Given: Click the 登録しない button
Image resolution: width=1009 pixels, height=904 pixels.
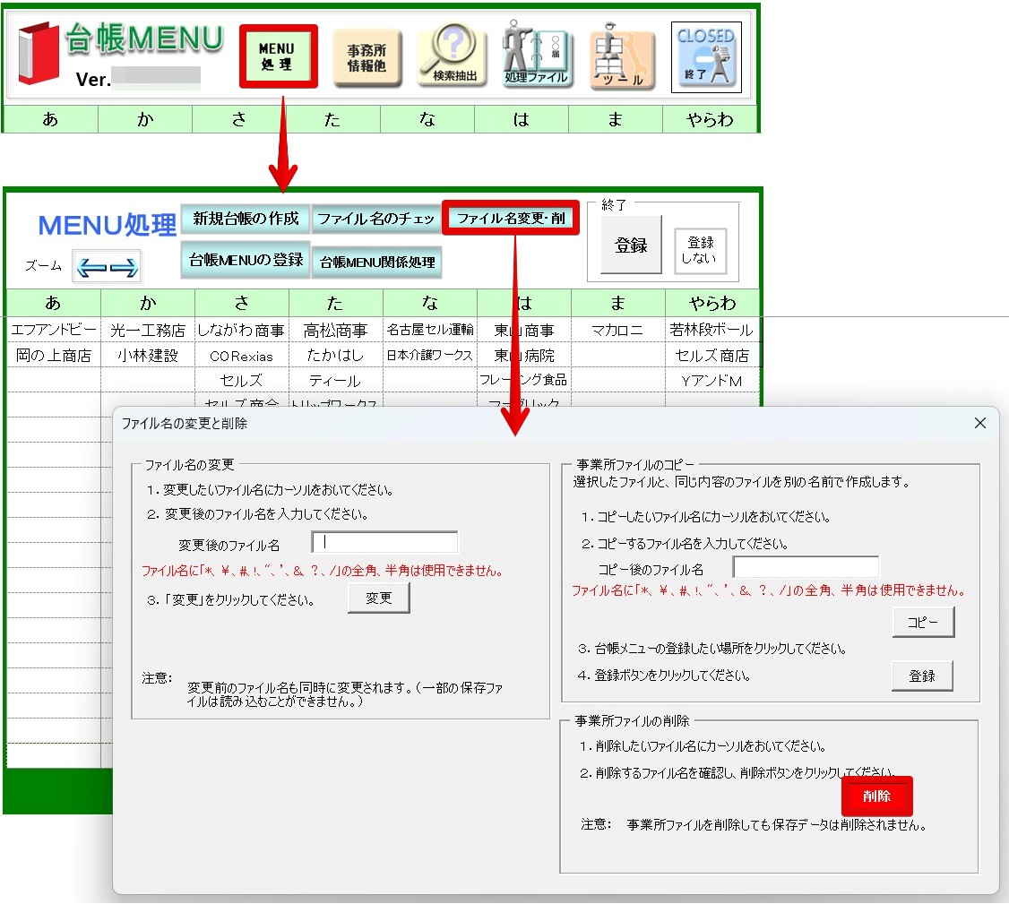Looking at the screenshot, I should (700, 250).
